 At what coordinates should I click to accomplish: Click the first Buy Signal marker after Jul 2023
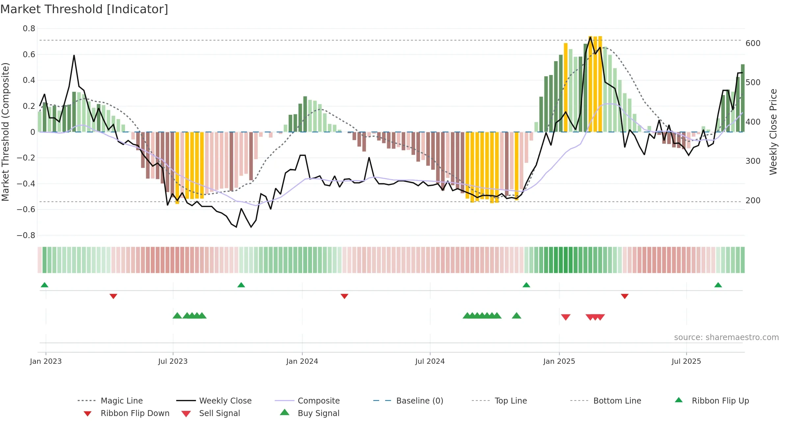coord(177,316)
